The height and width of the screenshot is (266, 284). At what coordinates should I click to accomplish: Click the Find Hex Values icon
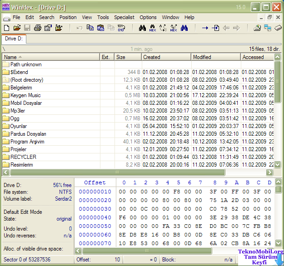153,28
